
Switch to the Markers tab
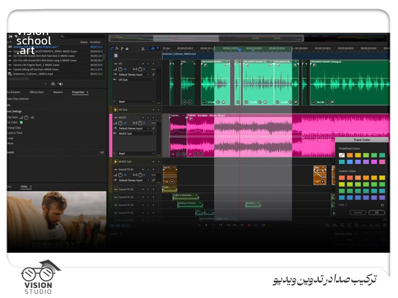pyautogui.click(x=58, y=92)
